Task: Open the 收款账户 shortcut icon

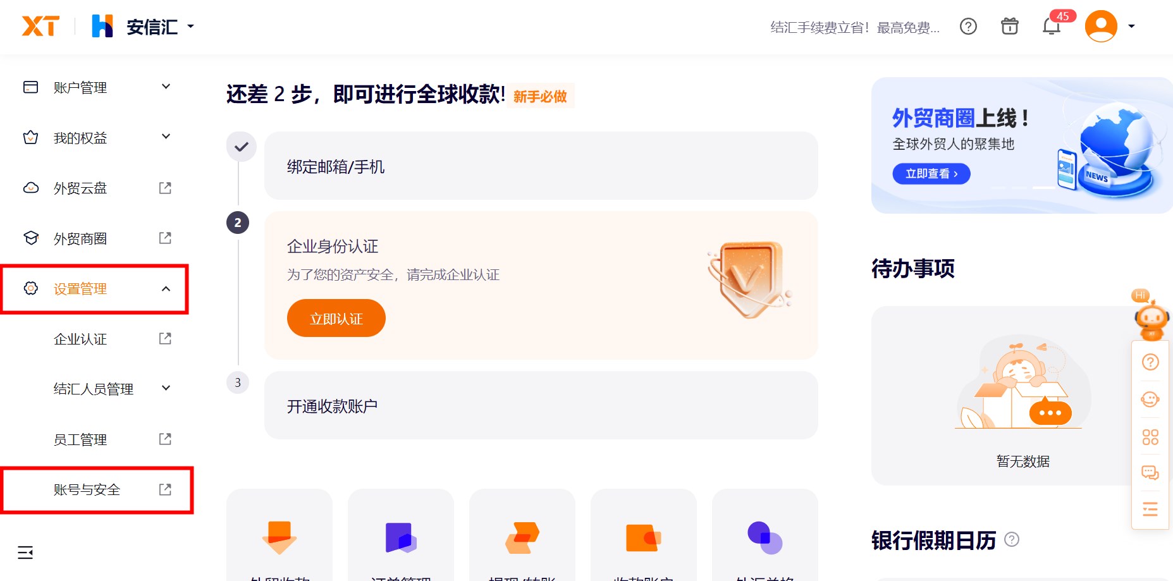Action: tap(643, 538)
